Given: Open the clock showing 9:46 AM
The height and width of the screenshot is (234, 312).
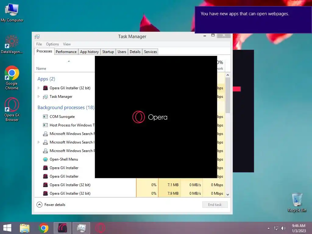Looking at the screenshot, I should (299, 228).
